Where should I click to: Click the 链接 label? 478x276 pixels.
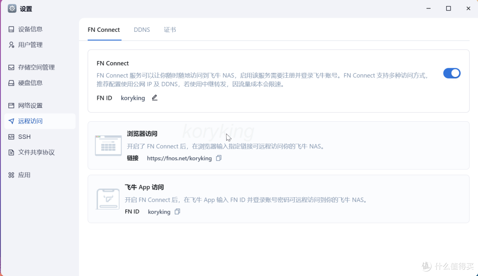coord(133,158)
